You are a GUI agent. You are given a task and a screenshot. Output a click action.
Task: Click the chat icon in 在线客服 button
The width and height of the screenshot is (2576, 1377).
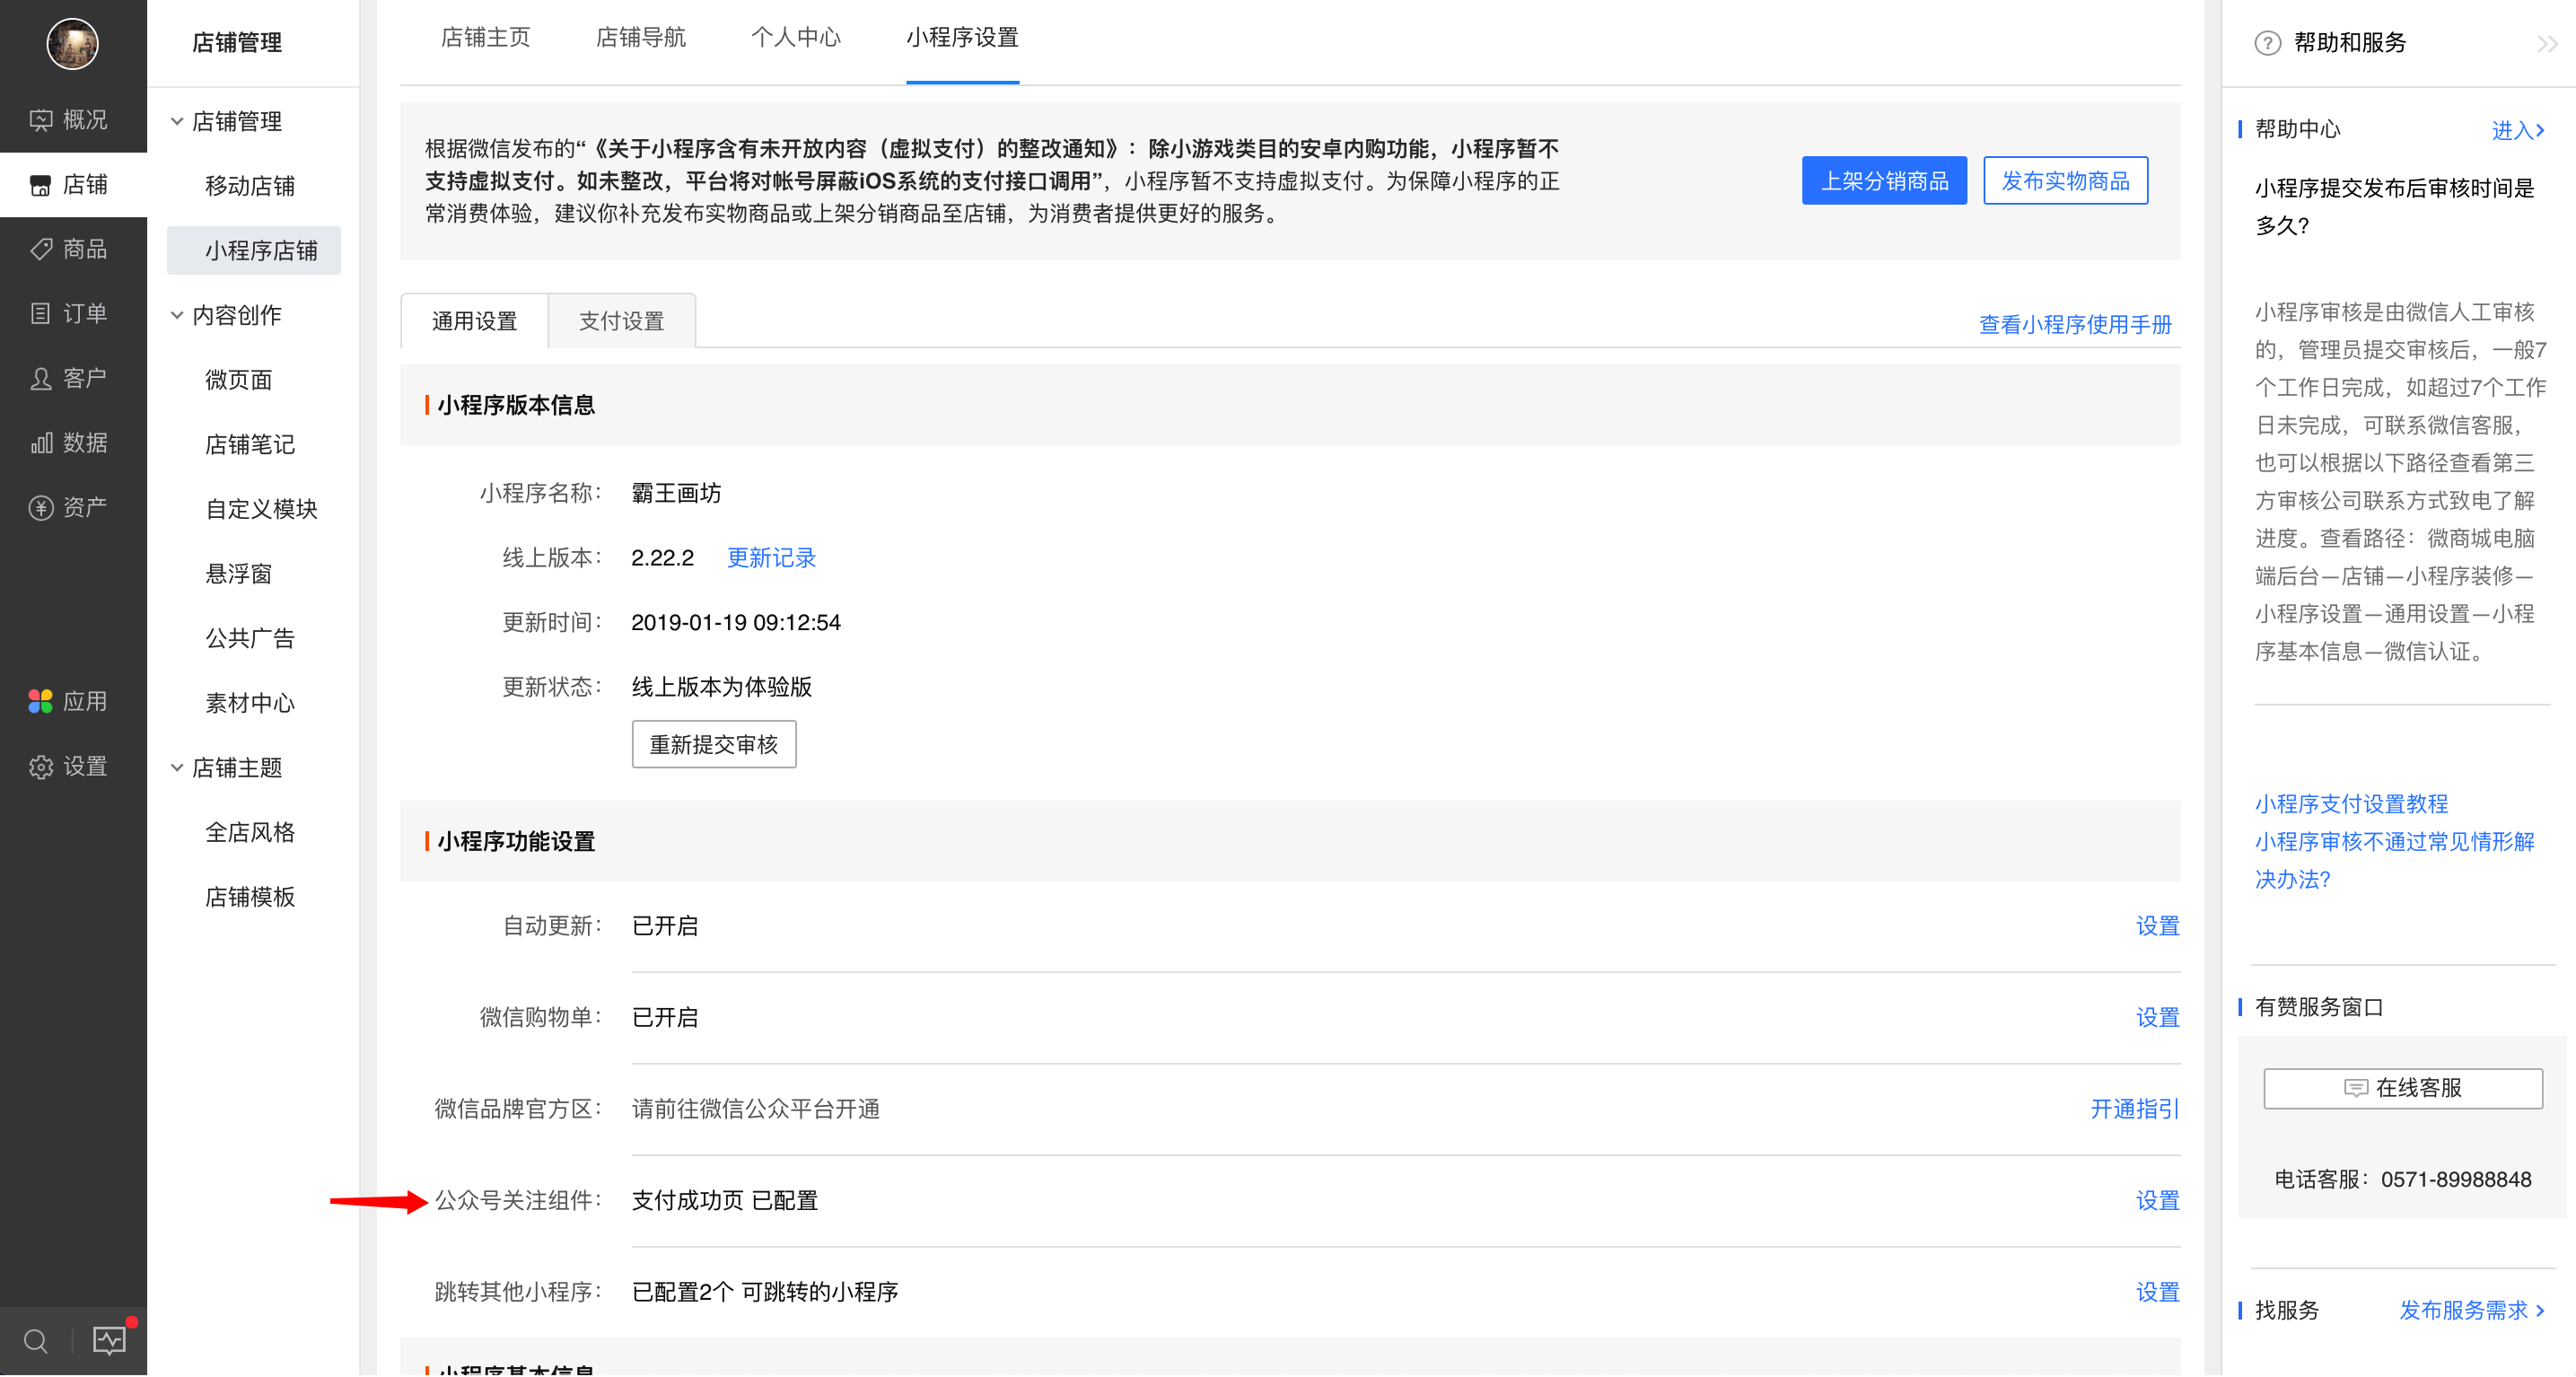2356,1088
